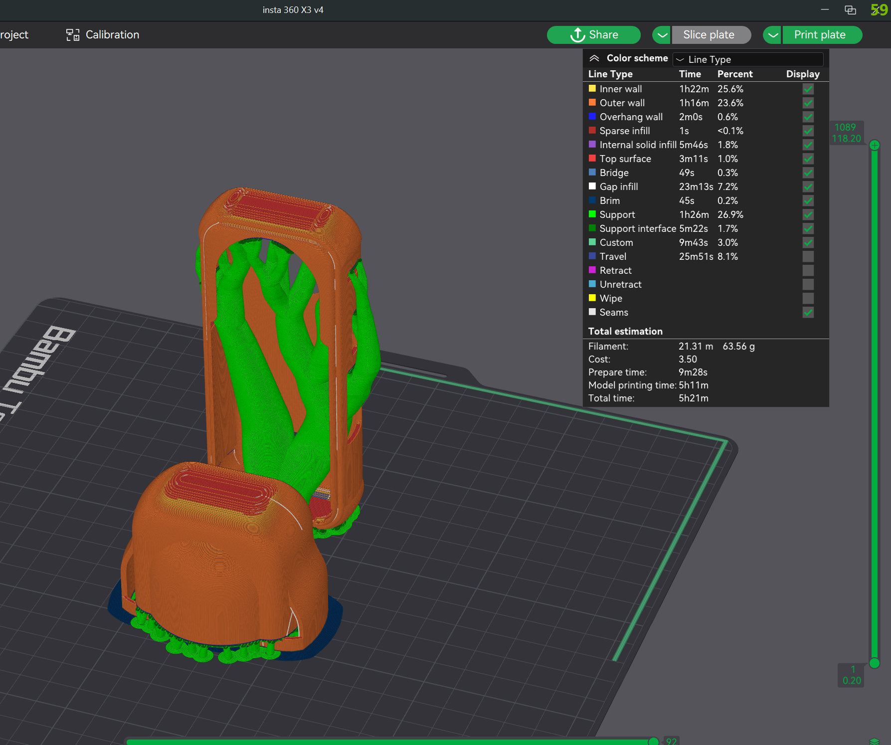891x745 pixels.
Task: Click the restore window icon
Action: tap(850, 10)
